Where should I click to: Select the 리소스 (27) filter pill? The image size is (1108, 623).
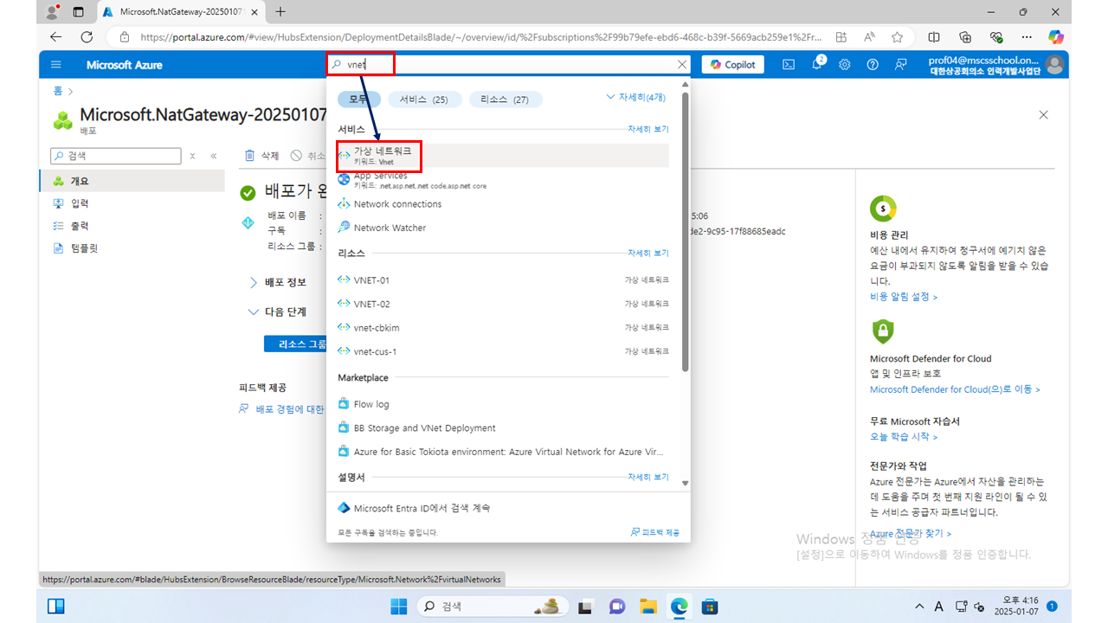506,100
